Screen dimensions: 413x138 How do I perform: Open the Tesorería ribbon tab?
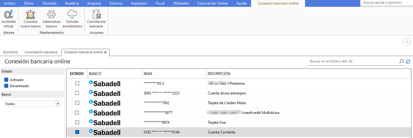pyautogui.click(x=49, y=3)
